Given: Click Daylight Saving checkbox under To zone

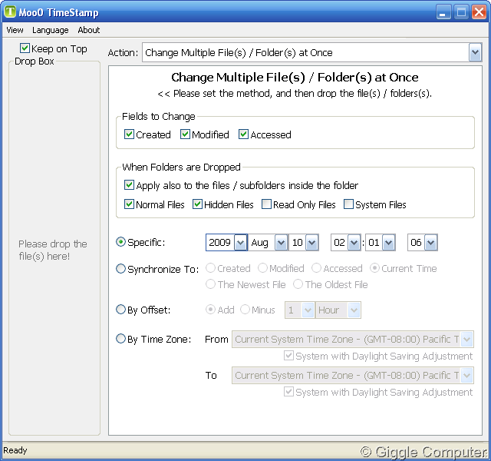Looking at the screenshot, I should [x=288, y=392].
